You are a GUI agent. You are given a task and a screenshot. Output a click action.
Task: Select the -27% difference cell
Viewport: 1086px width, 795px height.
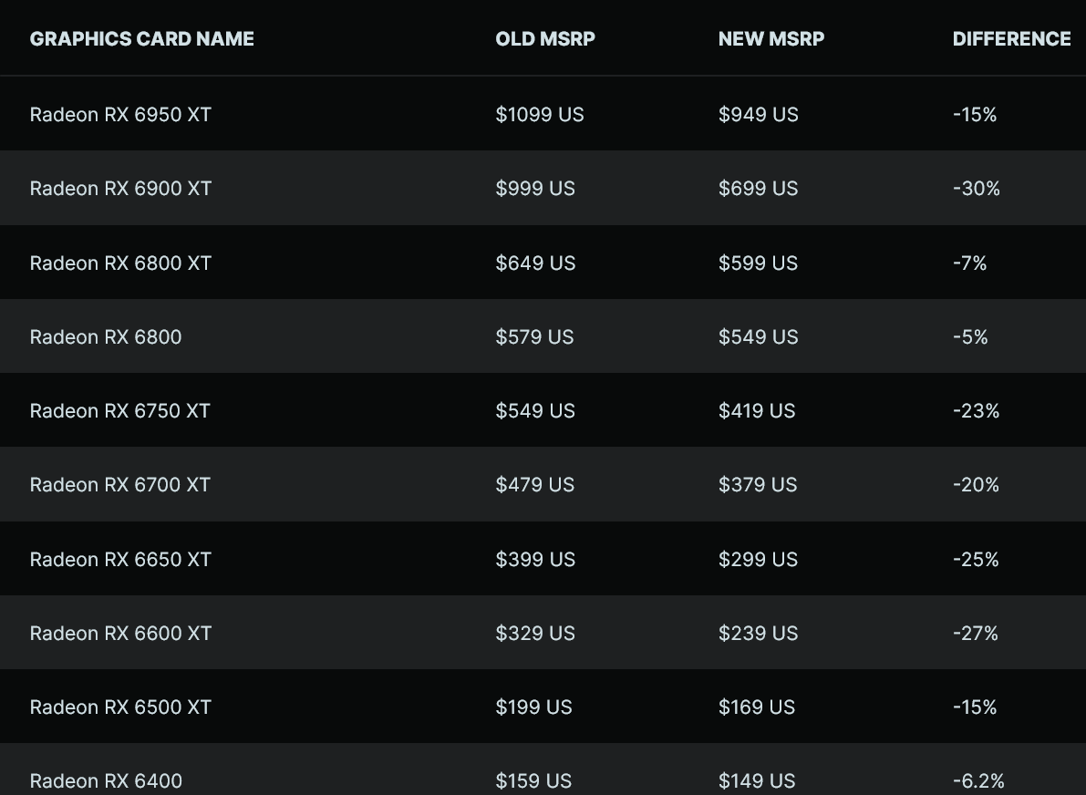pyautogui.click(x=975, y=634)
